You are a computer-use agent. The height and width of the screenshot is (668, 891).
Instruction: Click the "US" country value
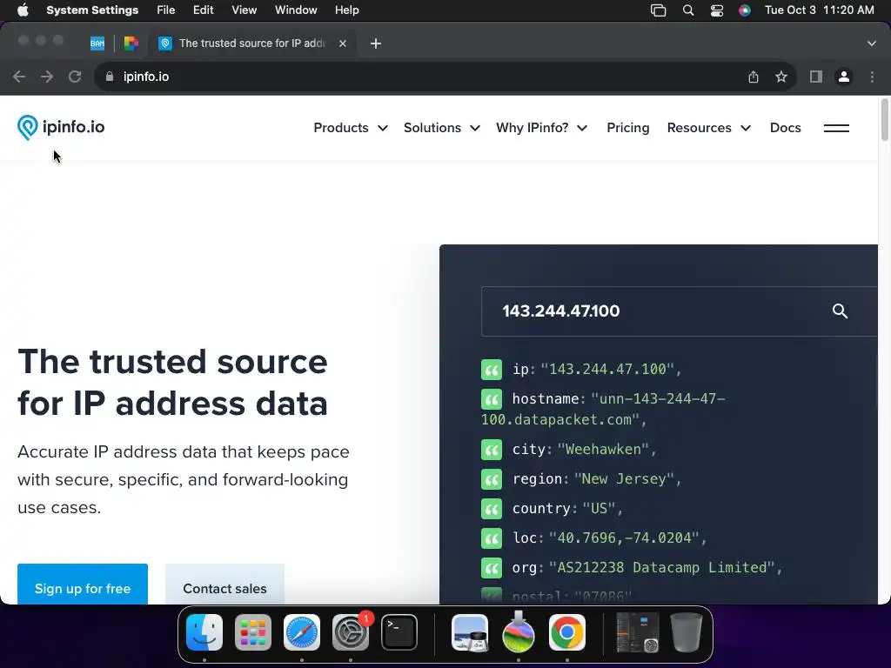(599, 508)
